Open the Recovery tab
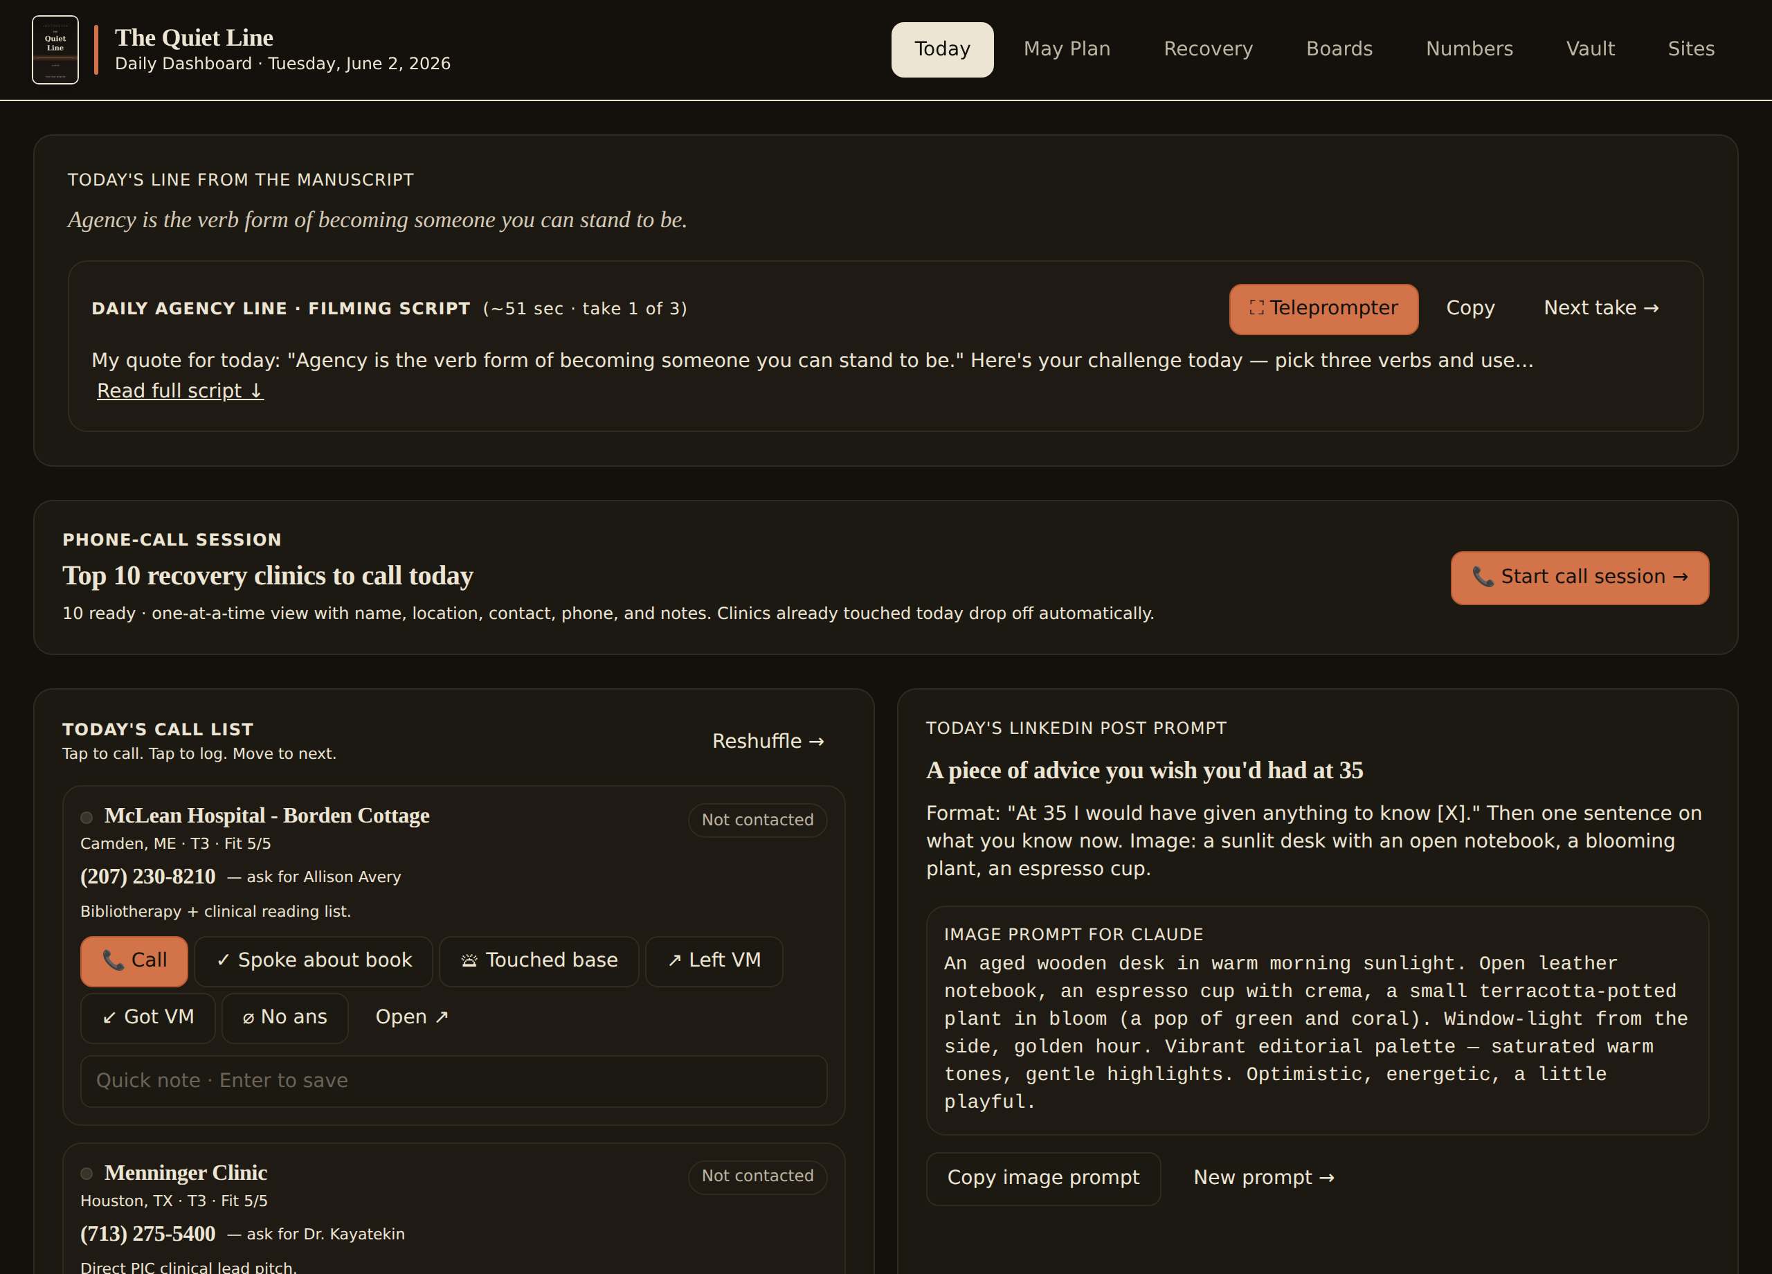The height and width of the screenshot is (1274, 1772). (x=1208, y=49)
